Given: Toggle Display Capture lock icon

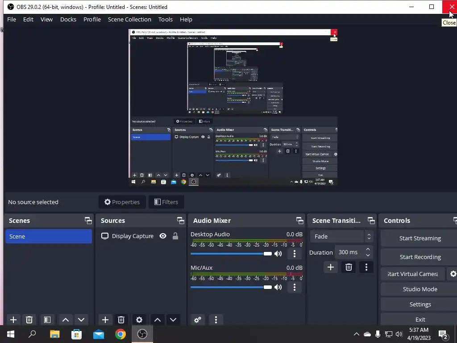Looking at the screenshot, I should [175, 236].
